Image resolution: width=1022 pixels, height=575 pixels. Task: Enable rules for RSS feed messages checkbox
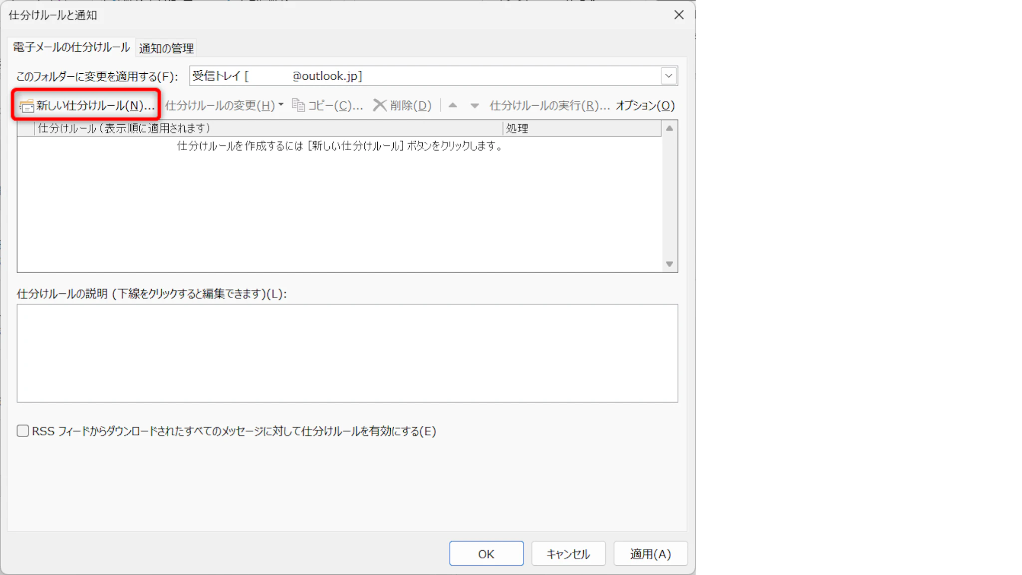(x=23, y=431)
